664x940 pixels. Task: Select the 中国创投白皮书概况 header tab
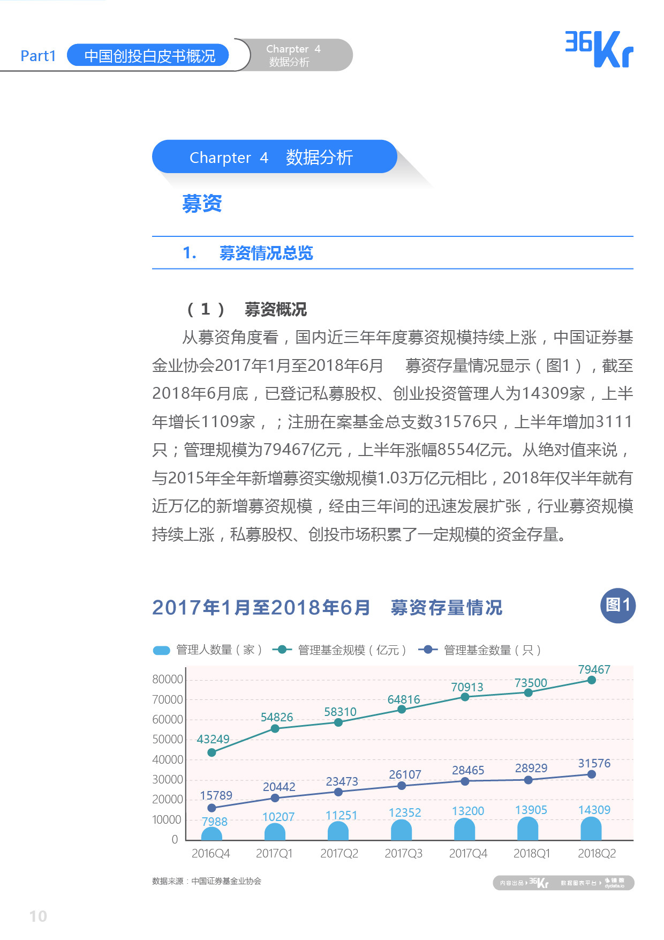click(148, 55)
